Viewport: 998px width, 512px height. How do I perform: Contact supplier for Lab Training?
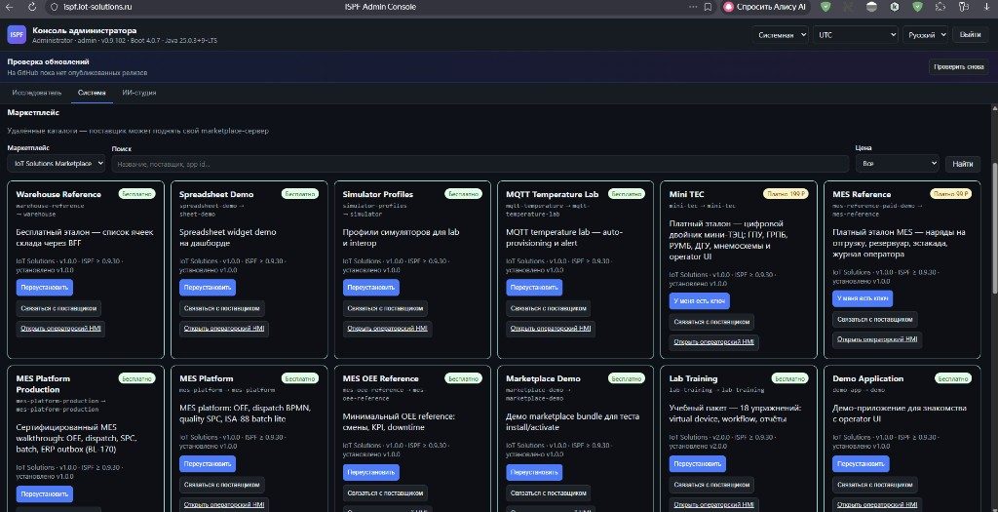point(711,485)
